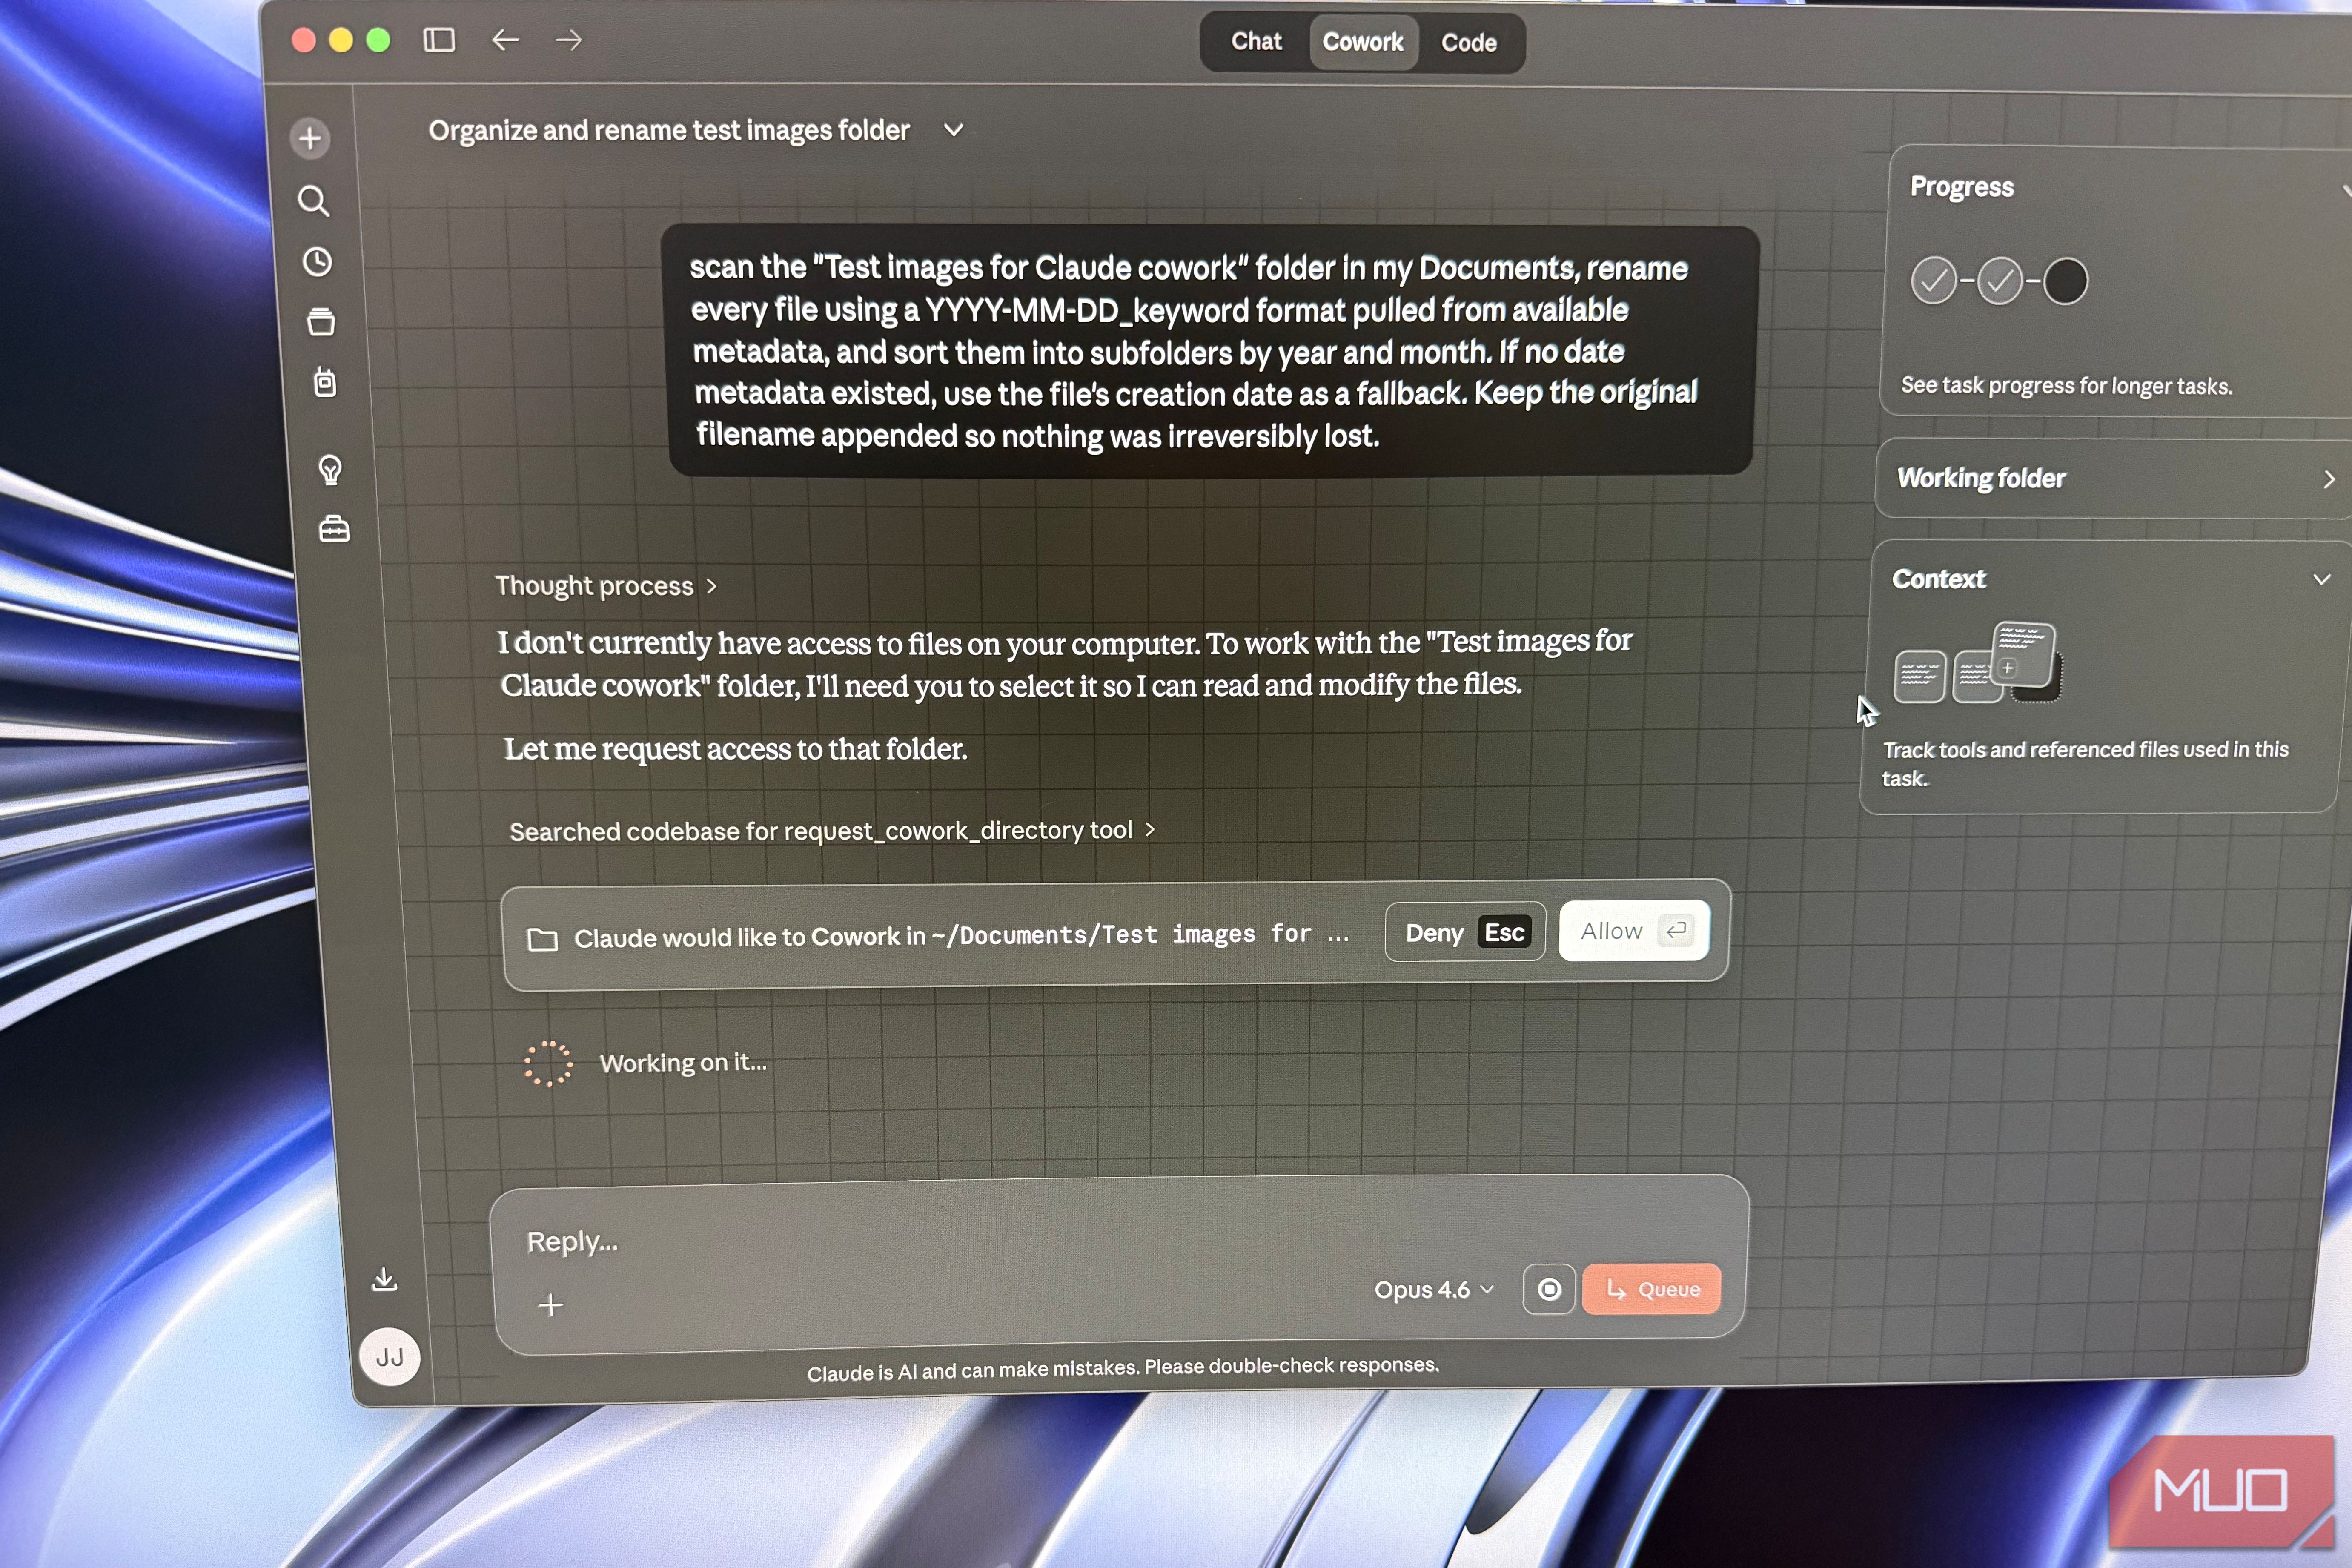Expand the Thought process section
Viewport: 2352px width, 1568px height.
(606, 585)
